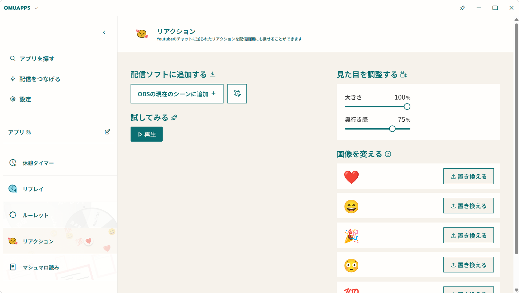Click the download icon beside 配信ソフトに追加する
This screenshot has width=519, height=293.
pyautogui.click(x=213, y=74)
